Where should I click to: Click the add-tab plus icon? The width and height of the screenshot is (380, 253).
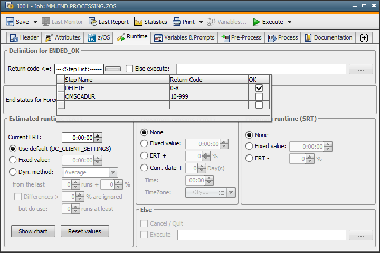(364, 37)
